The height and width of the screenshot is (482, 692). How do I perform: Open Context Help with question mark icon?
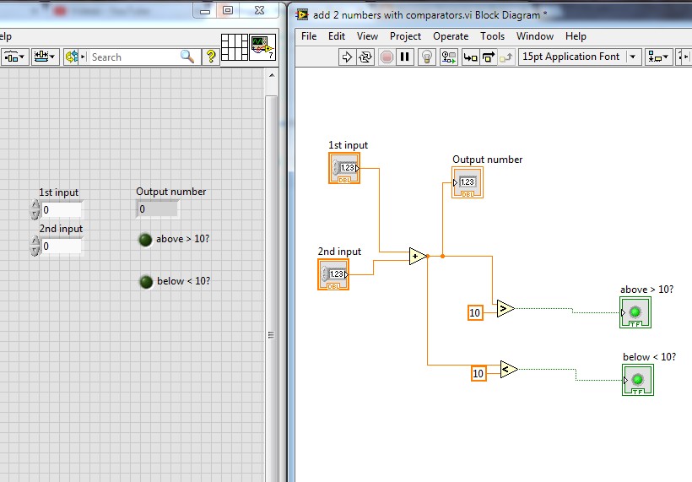(211, 57)
